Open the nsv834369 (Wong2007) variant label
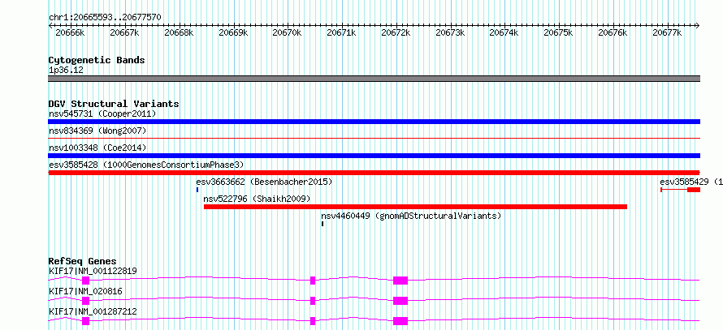This screenshot has height=330, width=723. pos(97,131)
